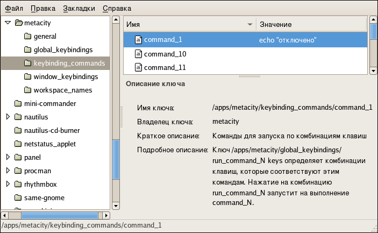Image resolution: width=378 pixels, height=233 pixels.
Task: Collapse the metacity tree node
Action: (x=8, y=23)
